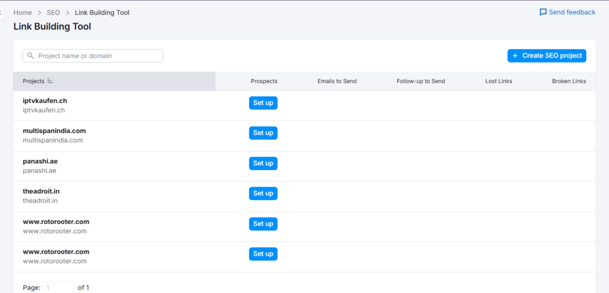Click the Send feedback speech bubble icon
609x293 pixels.
click(543, 12)
